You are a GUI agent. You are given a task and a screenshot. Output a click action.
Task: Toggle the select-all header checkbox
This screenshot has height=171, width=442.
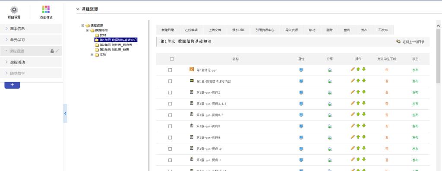[172, 59]
